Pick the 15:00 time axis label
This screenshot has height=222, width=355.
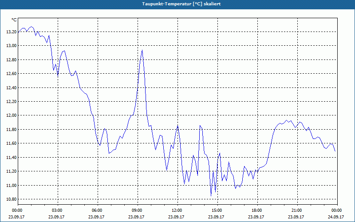tap(217, 210)
